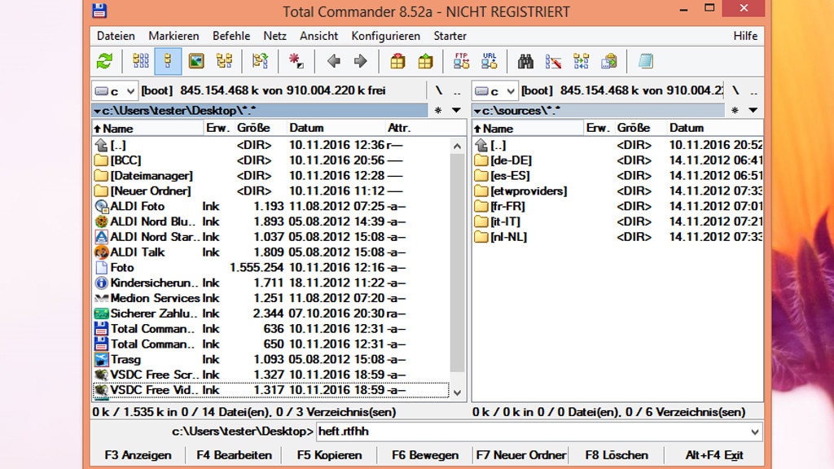Toggle the brief file list view

click(141, 61)
